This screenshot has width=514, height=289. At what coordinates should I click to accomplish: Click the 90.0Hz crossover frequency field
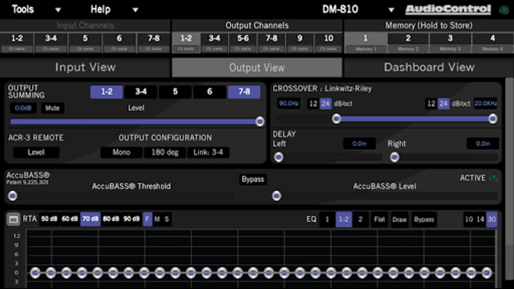[x=288, y=103]
